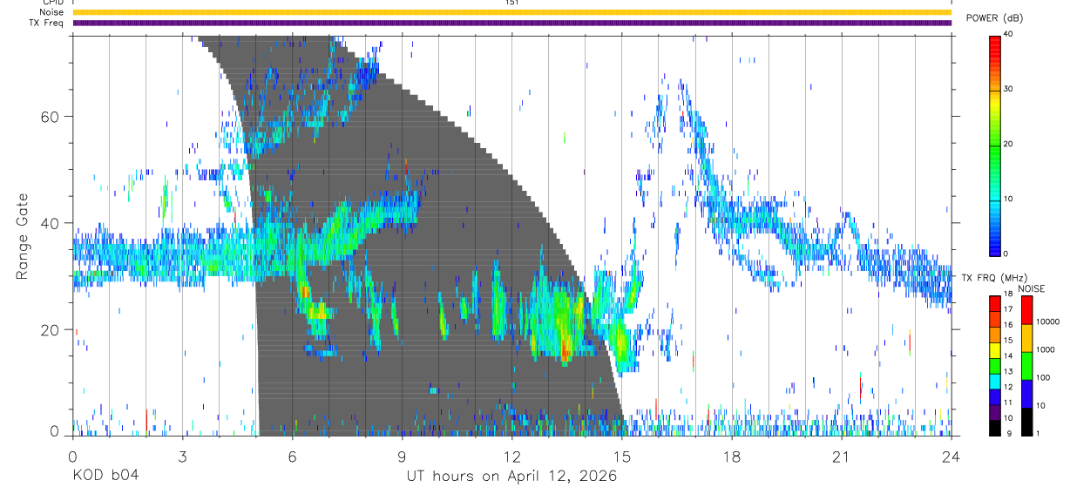Click the "15" tick on UT hours axis
Screen dimensions: 1070x494
(x=622, y=457)
